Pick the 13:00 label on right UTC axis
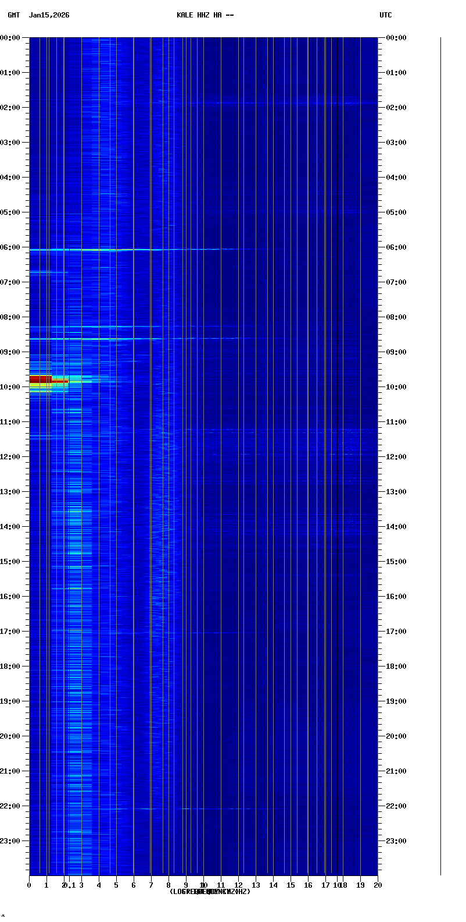Image resolution: width=466 pixels, height=922 pixels. pyautogui.click(x=396, y=492)
